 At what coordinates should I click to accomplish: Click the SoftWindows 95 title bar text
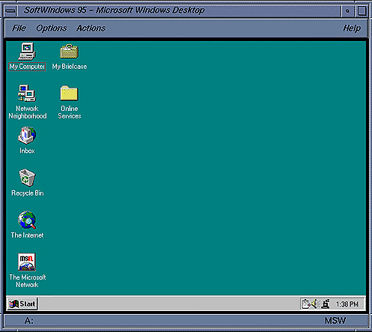click(115, 10)
